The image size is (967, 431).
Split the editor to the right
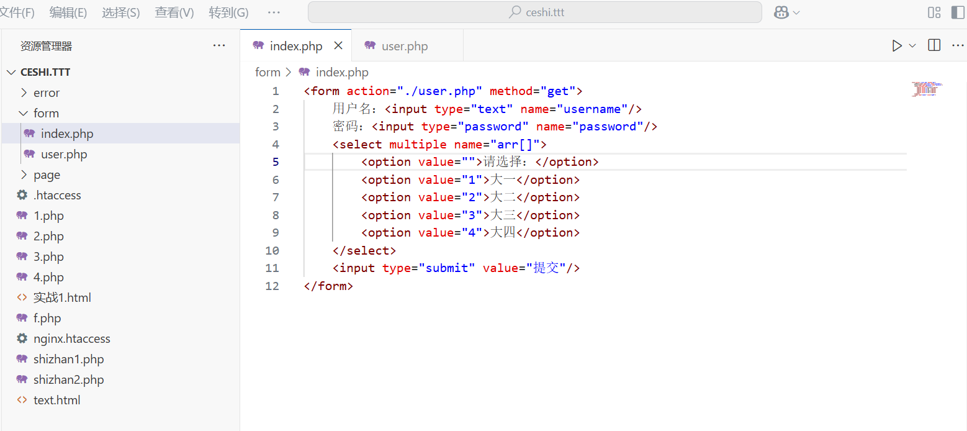pos(934,45)
